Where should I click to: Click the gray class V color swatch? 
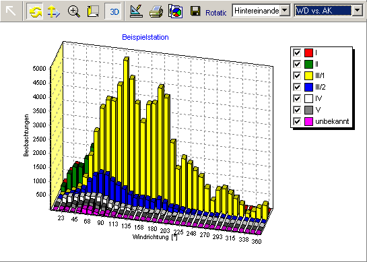(x=308, y=110)
